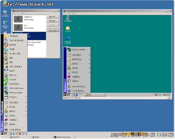
Task: Click Show Desktop quick launch in Win98 taskbar
Action: [73, 95]
